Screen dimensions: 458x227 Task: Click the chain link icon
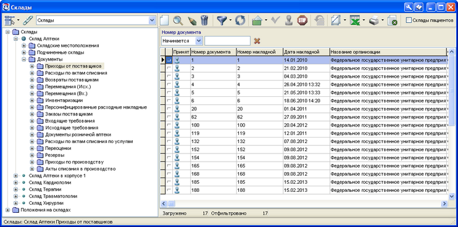(28, 20)
